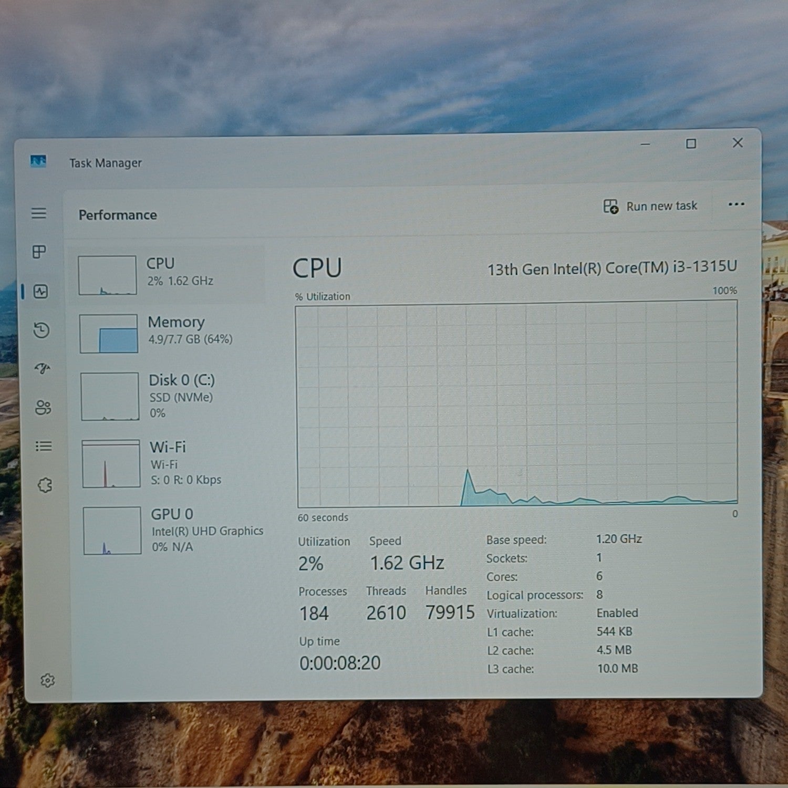Click the Memory mini graph thumbnail
This screenshot has width=788, height=788.
click(x=109, y=334)
